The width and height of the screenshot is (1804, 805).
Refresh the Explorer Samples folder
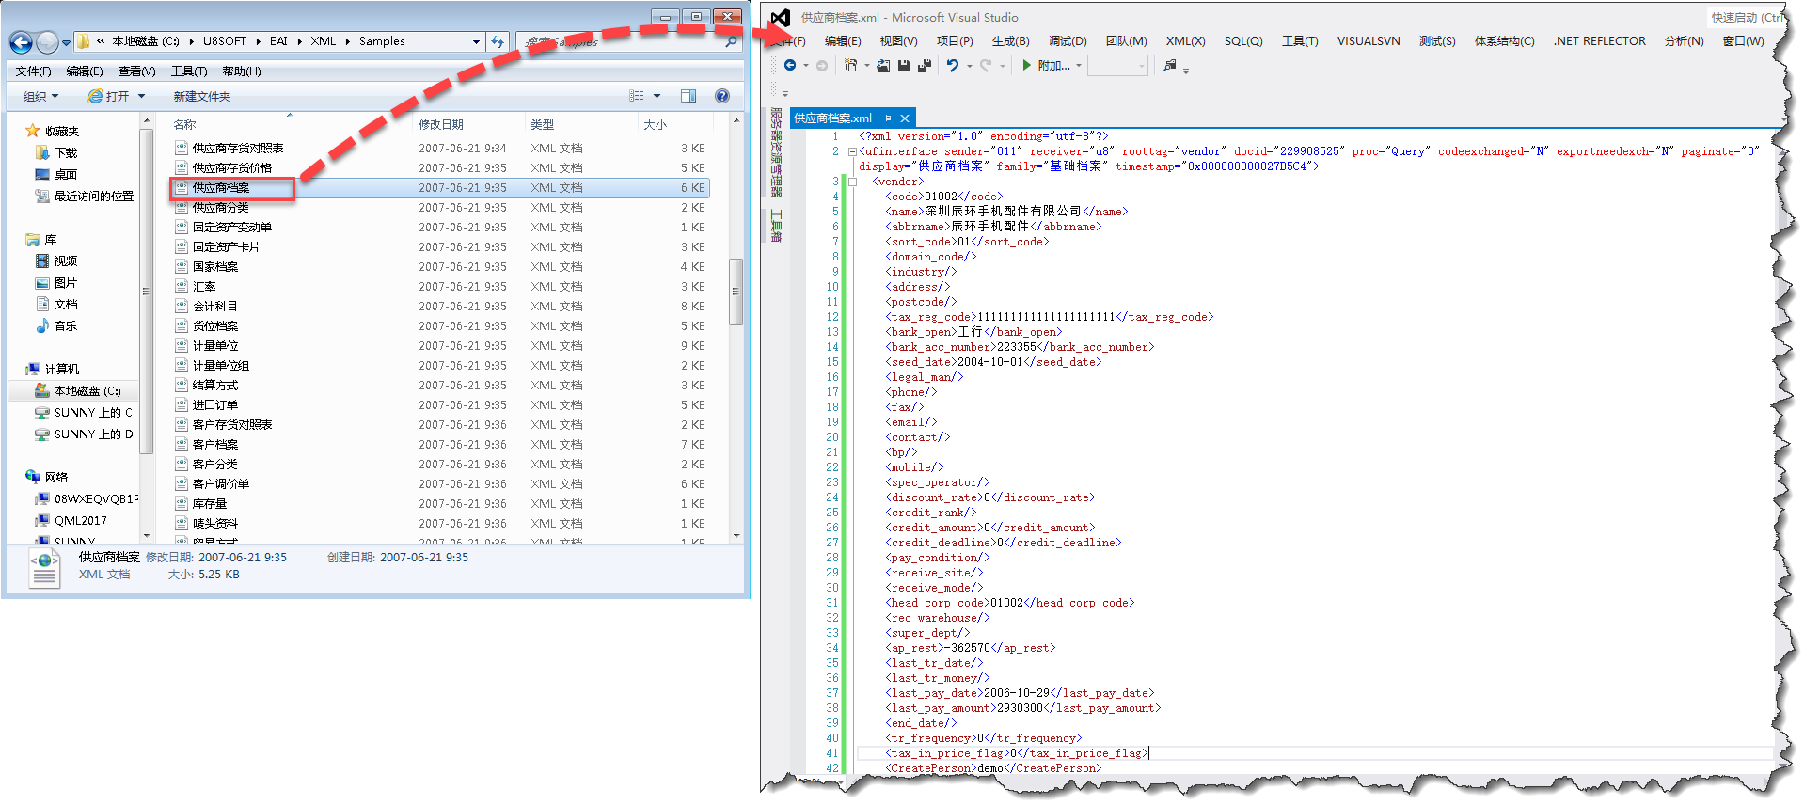(498, 41)
